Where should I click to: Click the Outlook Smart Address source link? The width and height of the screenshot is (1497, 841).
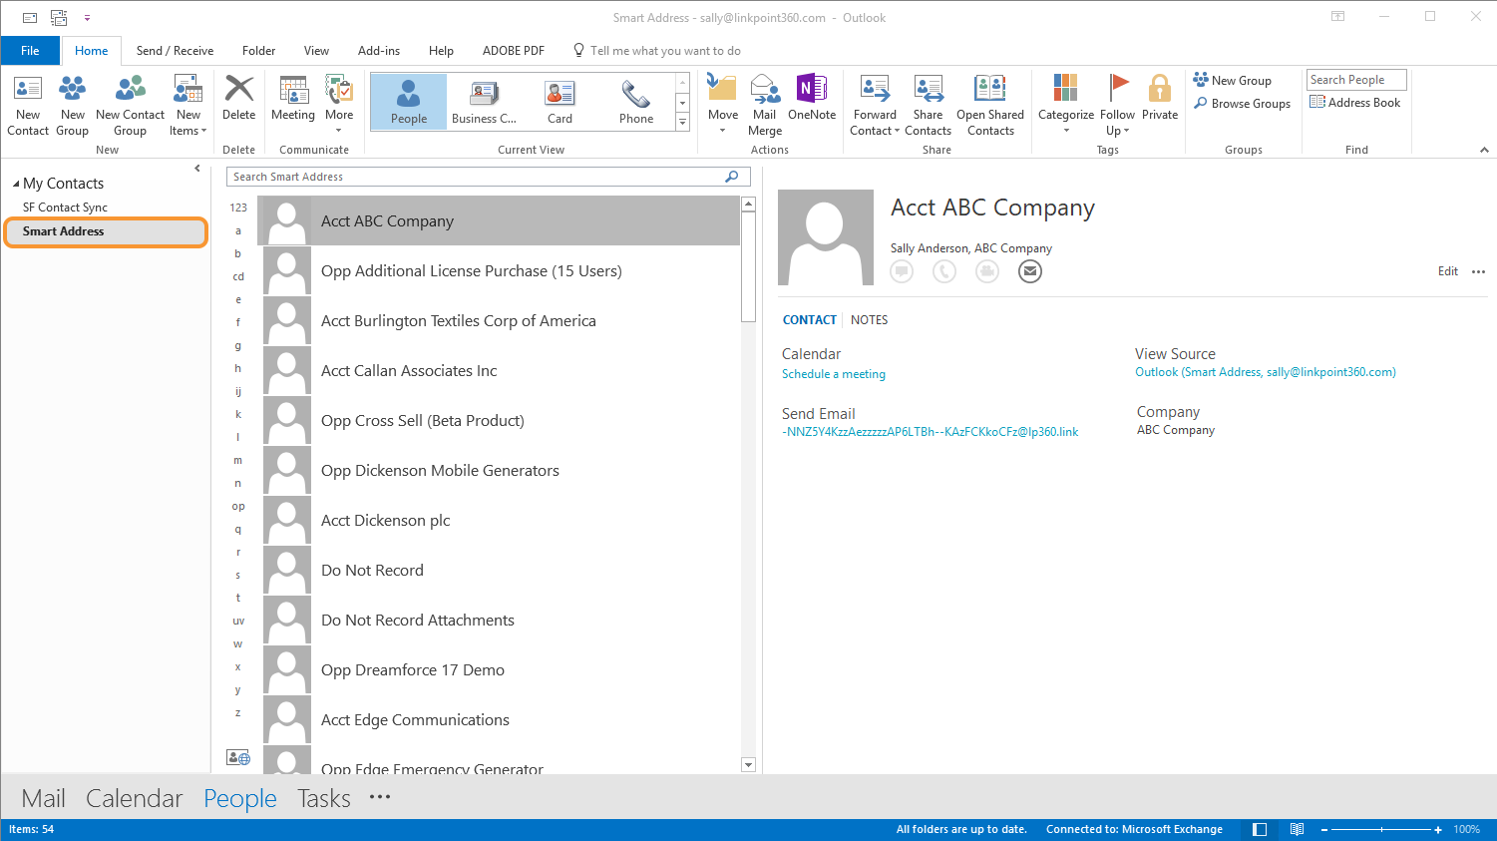pyautogui.click(x=1266, y=372)
